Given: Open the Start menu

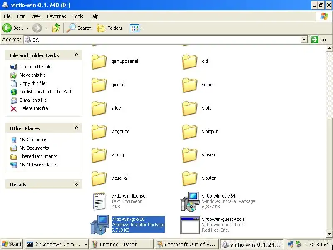Looking at the screenshot, I should (12, 244).
